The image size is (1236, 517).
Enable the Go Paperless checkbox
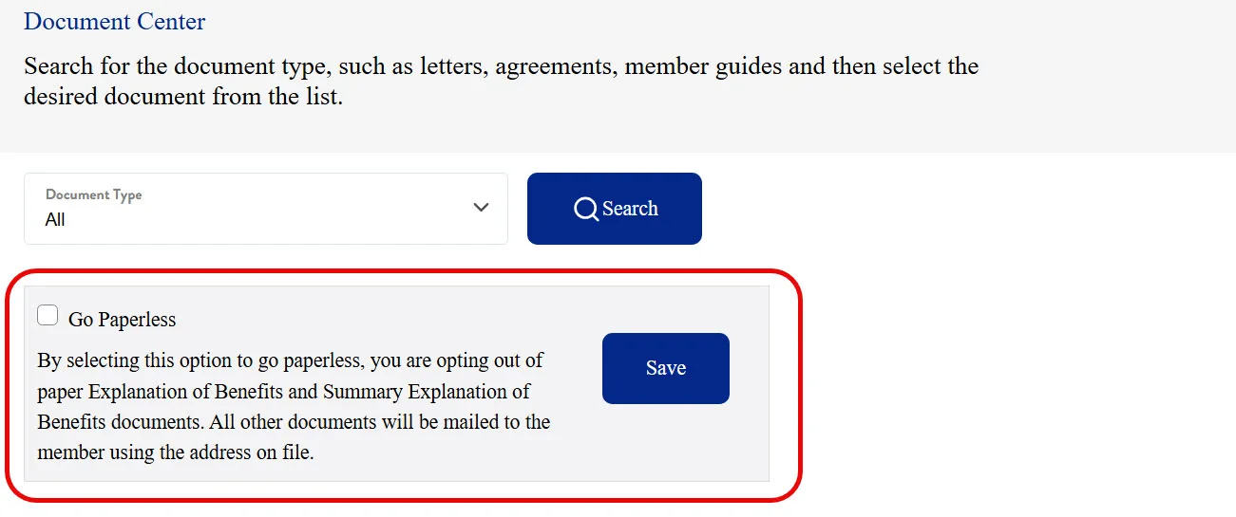(x=48, y=316)
